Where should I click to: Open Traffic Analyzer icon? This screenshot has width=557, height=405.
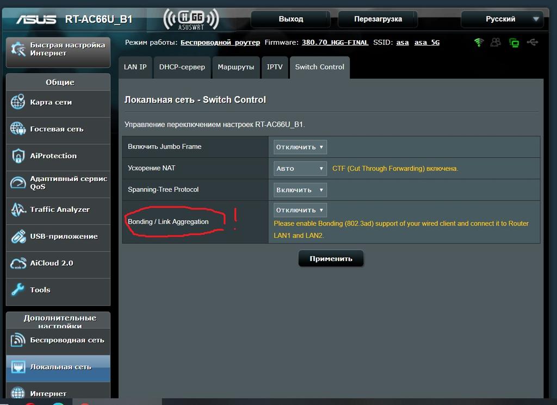tap(18, 209)
